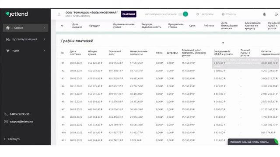Click the email envelope icon

[6, 122]
